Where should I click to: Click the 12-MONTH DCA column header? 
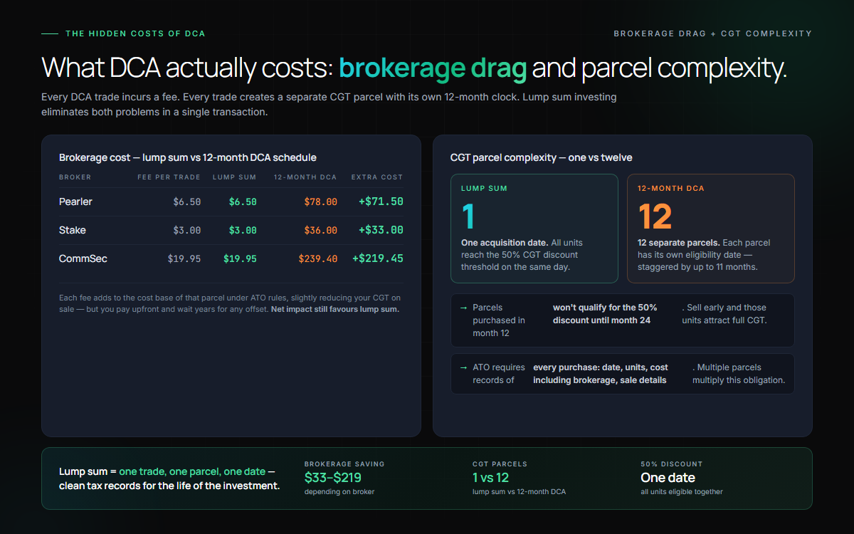(x=305, y=177)
